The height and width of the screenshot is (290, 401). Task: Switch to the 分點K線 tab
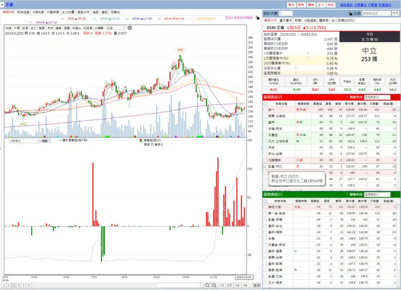pyautogui.click(x=38, y=12)
